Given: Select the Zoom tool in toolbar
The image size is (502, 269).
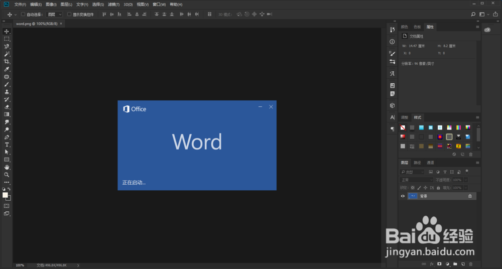Looking at the screenshot, I should 7,175.
